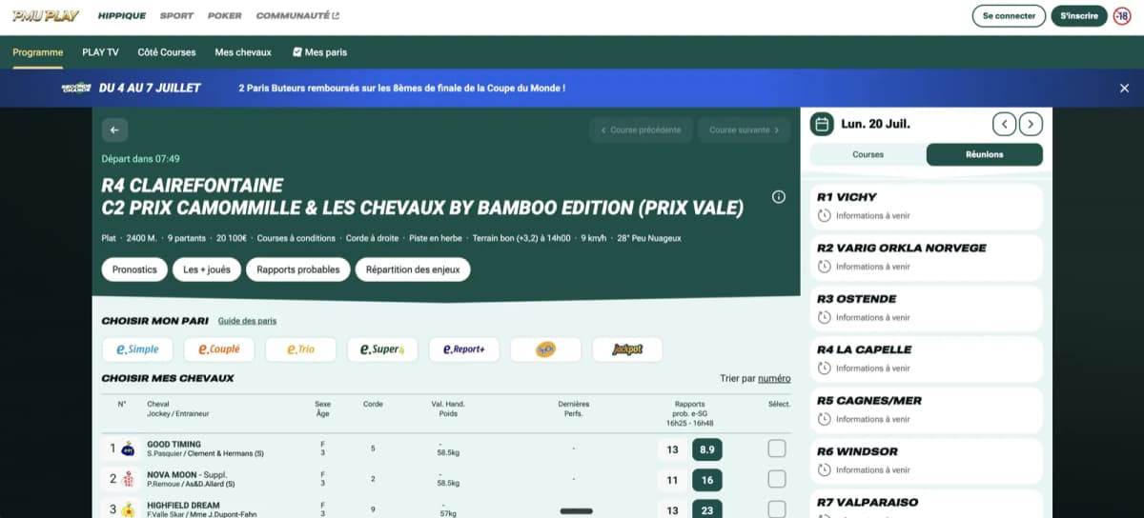Open the PMU Play home logo
Screen dimensions: 1144x518
46,16
